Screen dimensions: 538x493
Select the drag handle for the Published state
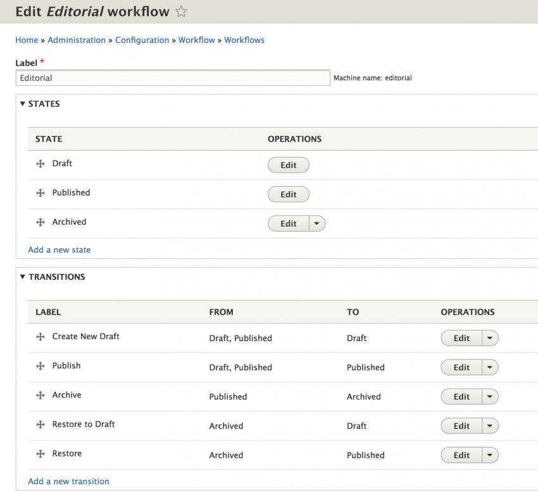(x=41, y=192)
